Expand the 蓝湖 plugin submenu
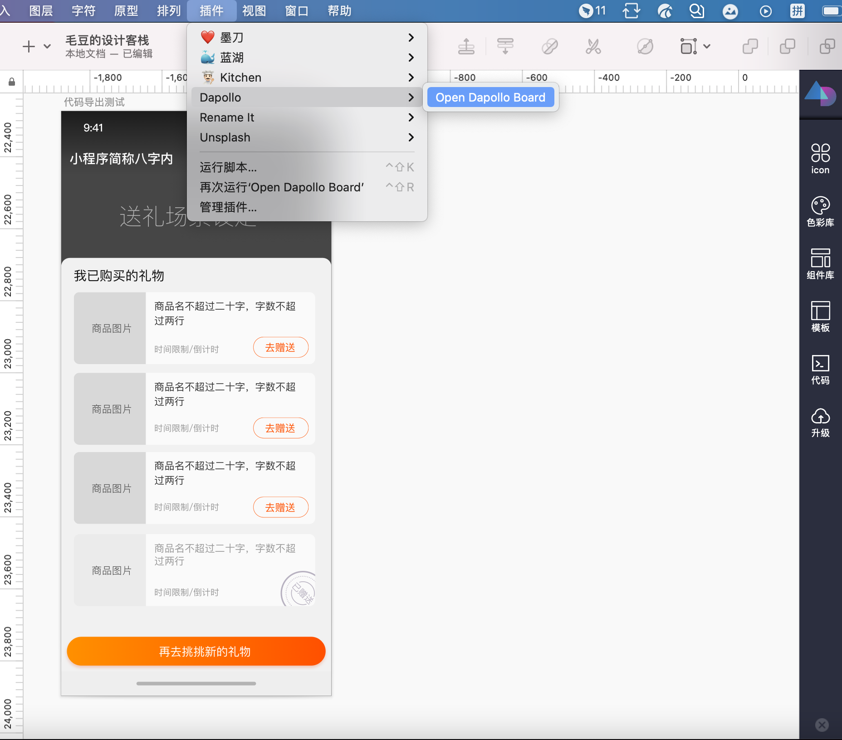Screen dimensions: 842x740 tap(307, 58)
